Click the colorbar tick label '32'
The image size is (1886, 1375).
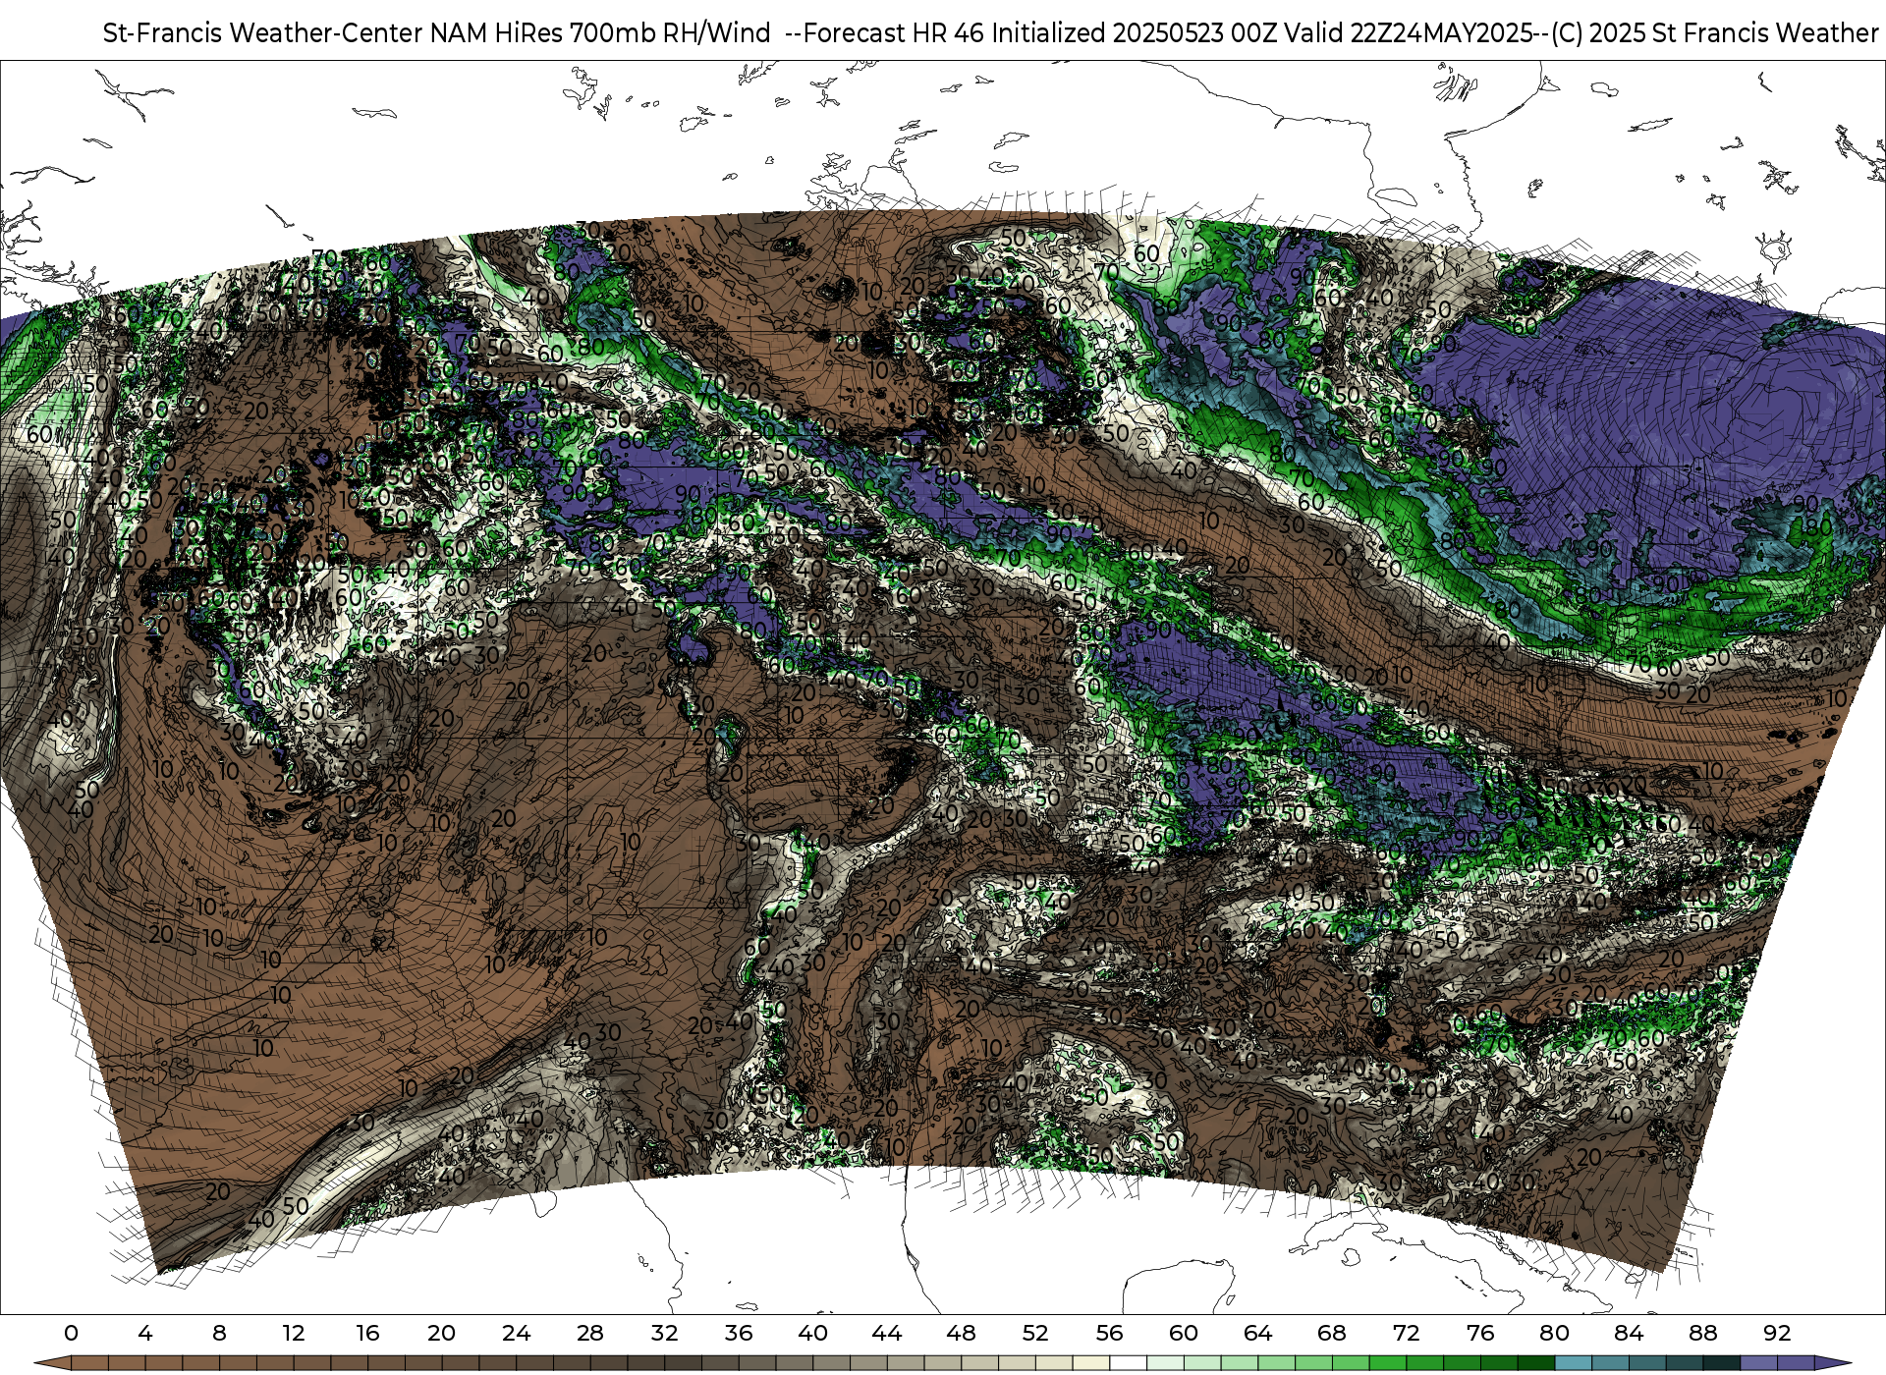pos(664,1333)
